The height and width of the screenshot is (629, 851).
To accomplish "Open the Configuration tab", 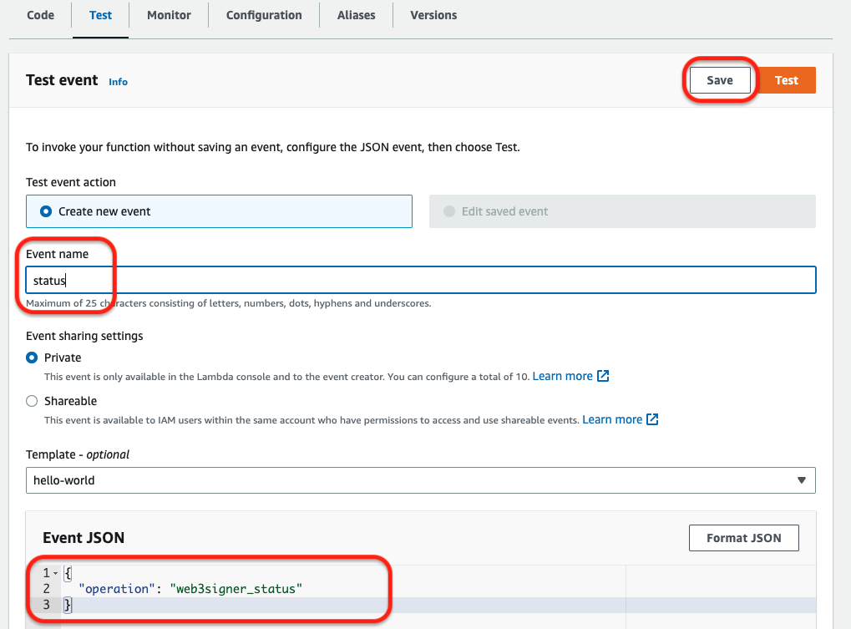I will (x=264, y=15).
